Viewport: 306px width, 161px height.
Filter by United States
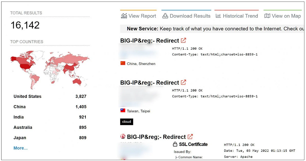(28, 96)
